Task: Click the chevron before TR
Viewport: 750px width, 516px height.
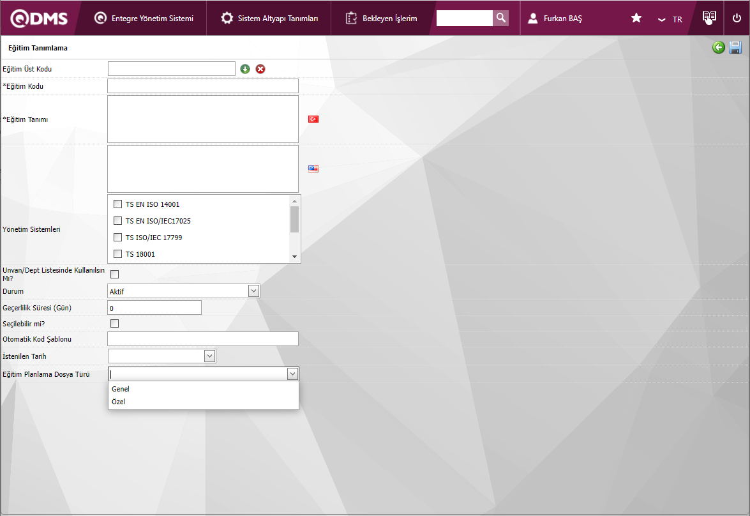Action: (x=661, y=20)
